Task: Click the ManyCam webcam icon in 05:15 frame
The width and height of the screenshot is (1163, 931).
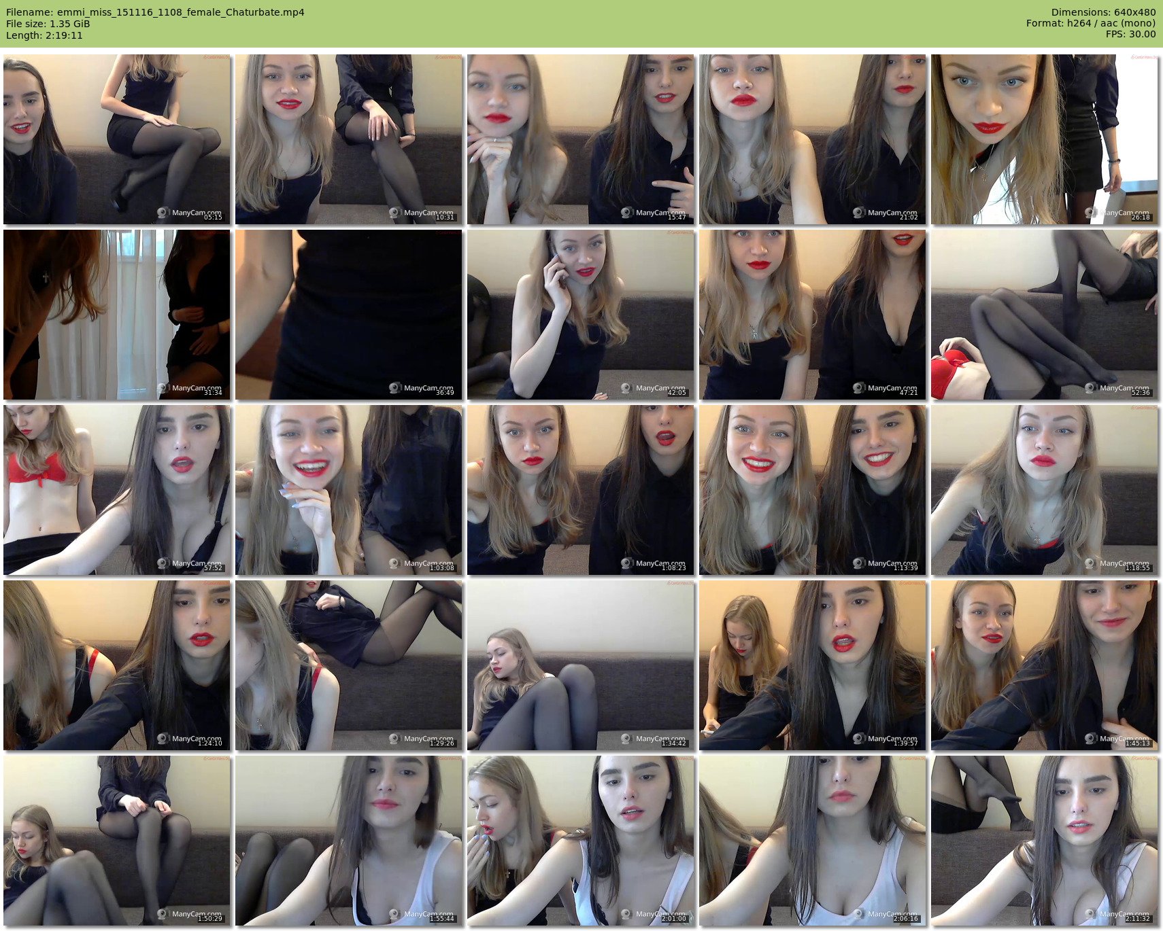Action: tap(163, 213)
